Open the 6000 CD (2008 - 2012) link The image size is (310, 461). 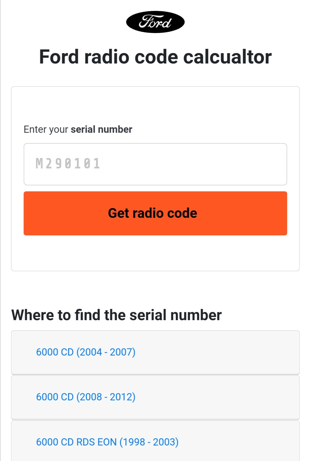click(x=86, y=397)
